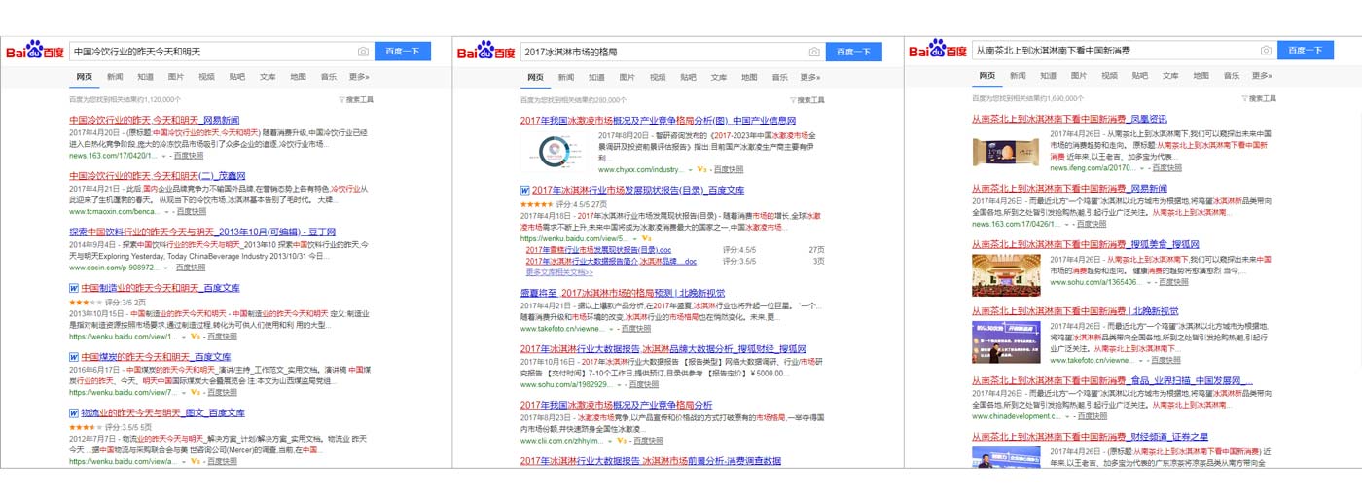Expand 更多» in the 从南茶北上 search tabs

pos(1261,76)
